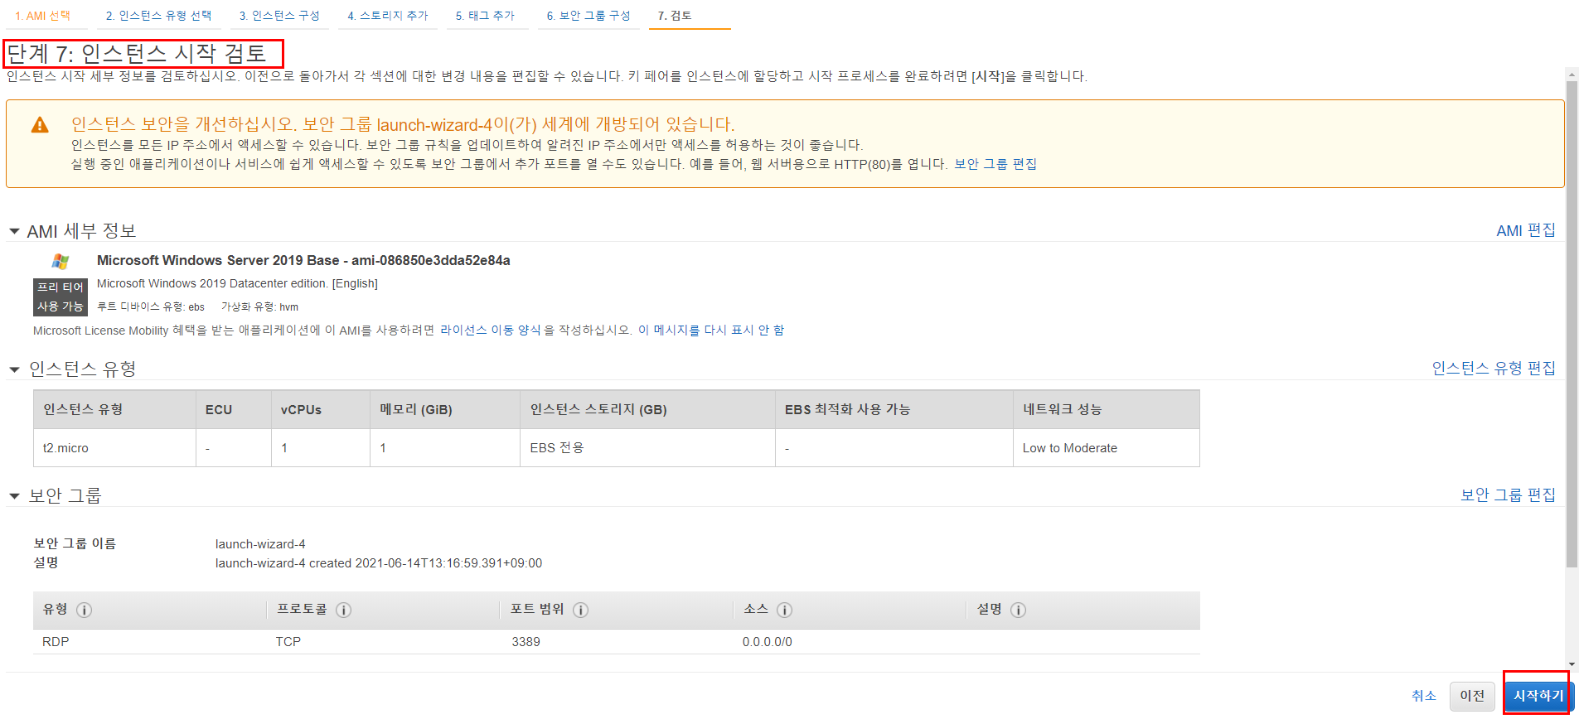Switch to step 5. 태그 추가 tab
The height and width of the screenshot is (719, 1579).
point(485,16)
